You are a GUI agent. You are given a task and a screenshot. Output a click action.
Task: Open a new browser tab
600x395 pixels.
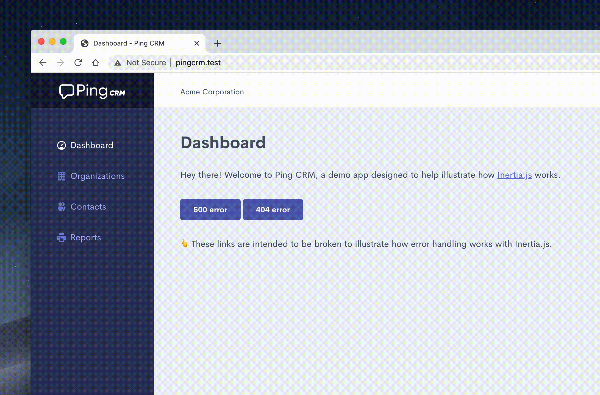(217, 43)
